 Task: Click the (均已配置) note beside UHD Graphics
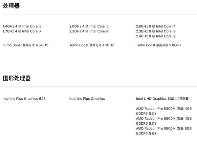click(x=182, y=99)
